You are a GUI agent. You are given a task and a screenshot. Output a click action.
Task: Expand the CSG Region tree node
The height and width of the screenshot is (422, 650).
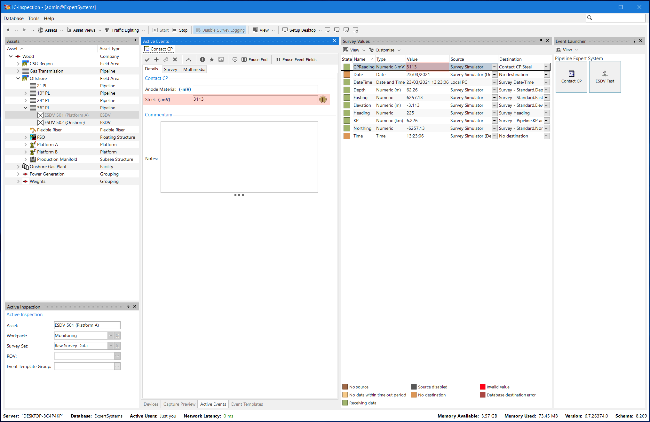(18, 64)
